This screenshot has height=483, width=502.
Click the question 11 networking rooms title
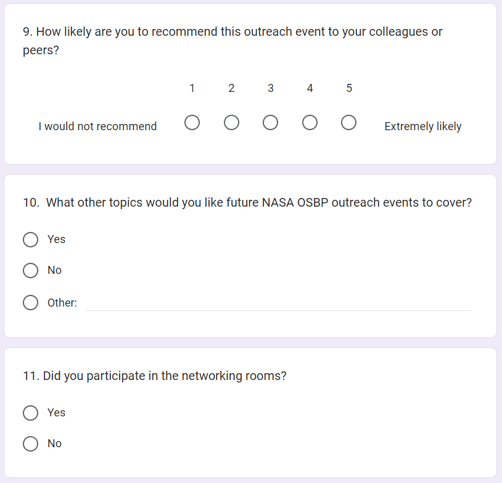[x=155, y=376]
